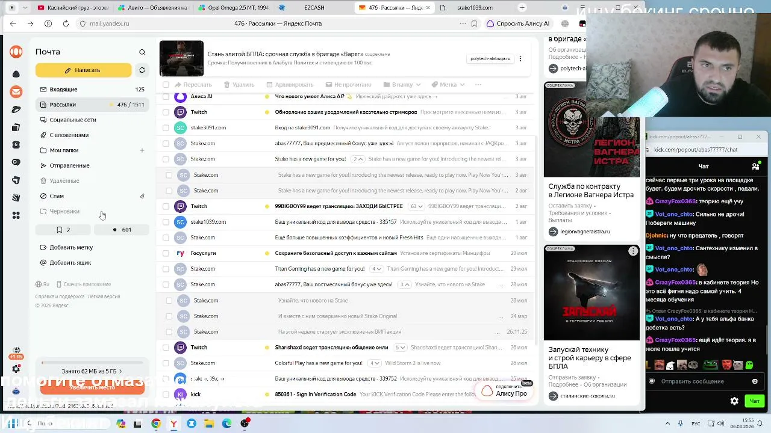Tick the checkbox for the Алиса AI email
Viewport: 771px width, 433px height.
click(x=166, y=96)
